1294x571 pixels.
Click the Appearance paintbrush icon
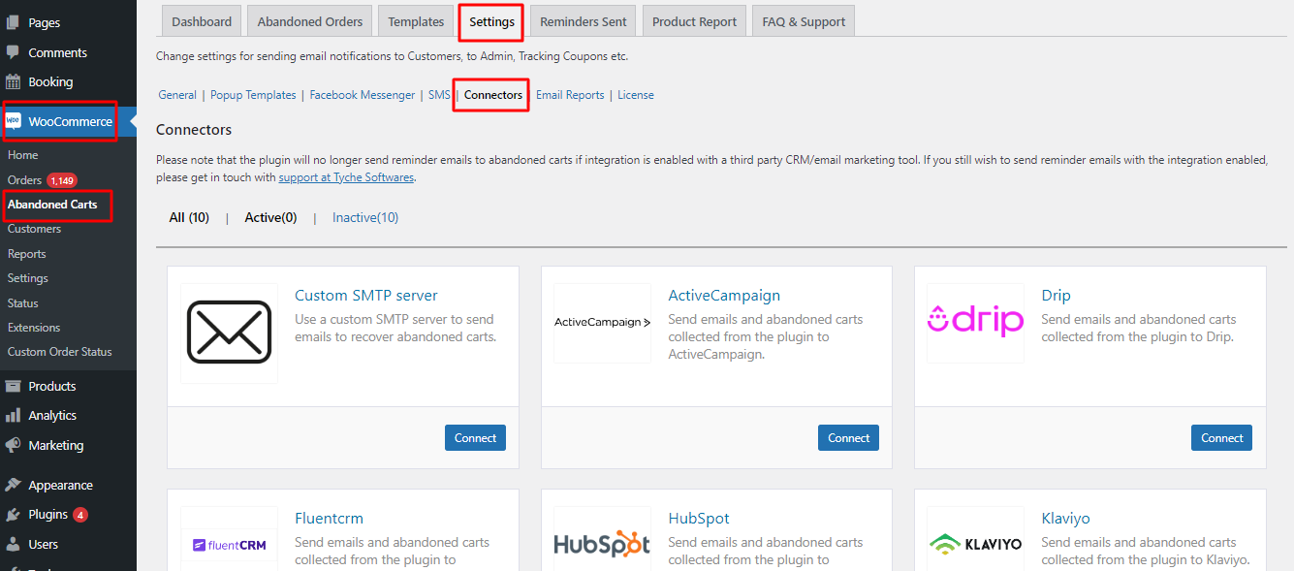coord(13,485)
